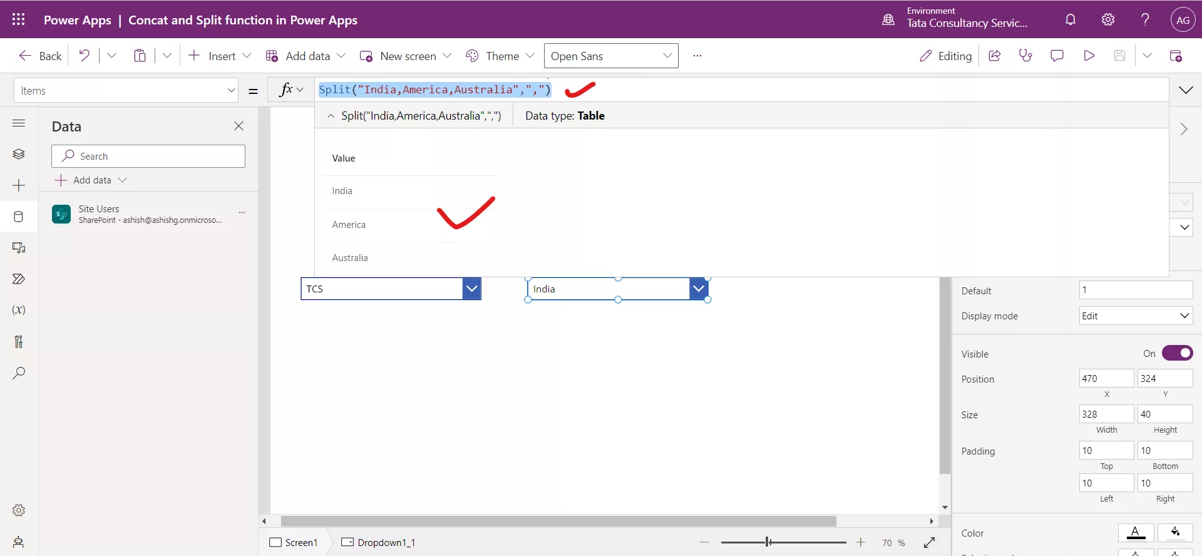Open Site Users more options ellipsis
The width and height of the screenshot is (1202, 556).
242,214
